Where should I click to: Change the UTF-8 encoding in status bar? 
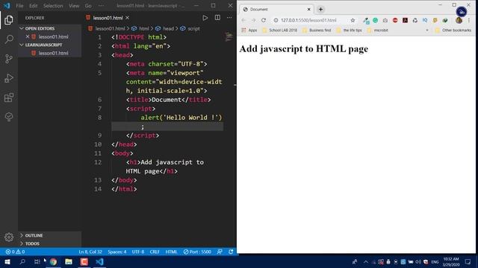click(138, 252)
